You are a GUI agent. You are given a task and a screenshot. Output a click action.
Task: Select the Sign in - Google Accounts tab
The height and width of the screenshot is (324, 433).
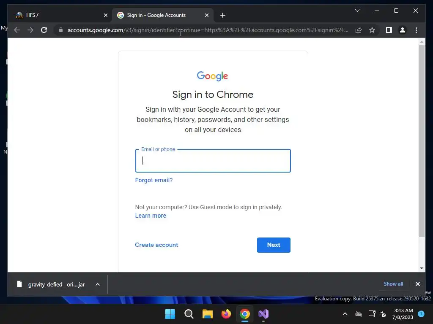(163, 15)
